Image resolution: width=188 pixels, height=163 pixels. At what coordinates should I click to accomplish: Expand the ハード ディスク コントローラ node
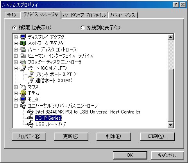coord(16,50)
